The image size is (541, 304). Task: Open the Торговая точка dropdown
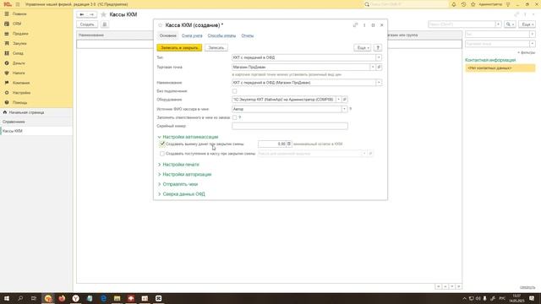373,68
